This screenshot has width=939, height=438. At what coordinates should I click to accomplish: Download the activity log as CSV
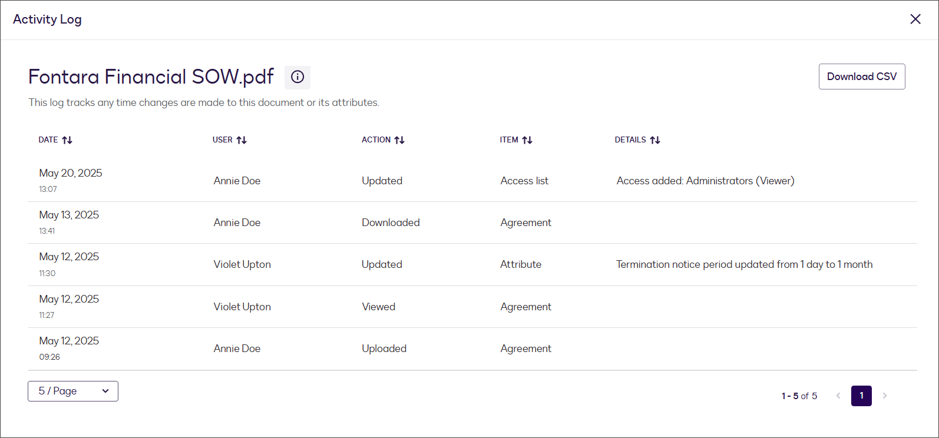pos(861,77)
